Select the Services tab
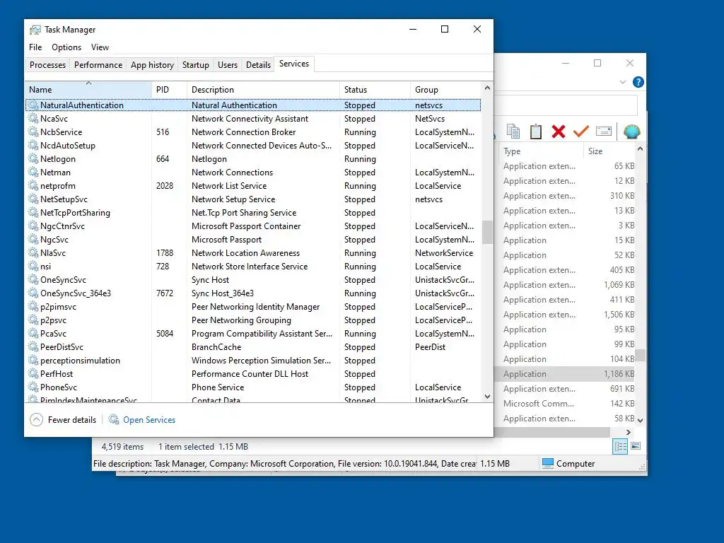This screenshot has width=724, height=543. (x=294, y=64)
